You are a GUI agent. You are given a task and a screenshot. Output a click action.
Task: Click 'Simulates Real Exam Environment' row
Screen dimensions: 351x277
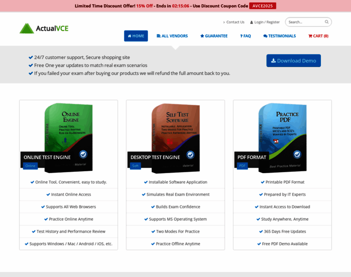(175, 194)
